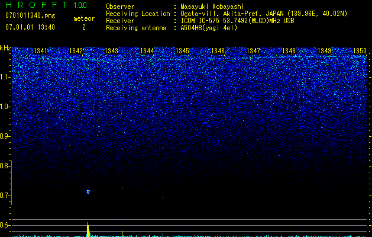Click the 1343 time marker
This screenshot has height=237, width=372.
[x=112, y=51]
